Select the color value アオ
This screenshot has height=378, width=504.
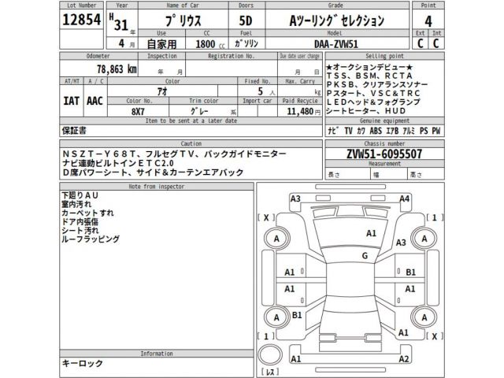[162, 91]
